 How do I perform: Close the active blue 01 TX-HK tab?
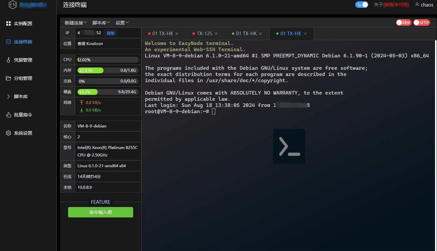coord(305,34)
